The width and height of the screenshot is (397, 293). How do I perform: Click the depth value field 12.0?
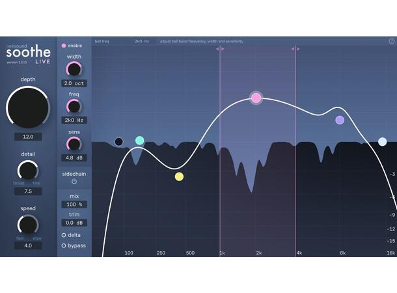click(28, 137)
